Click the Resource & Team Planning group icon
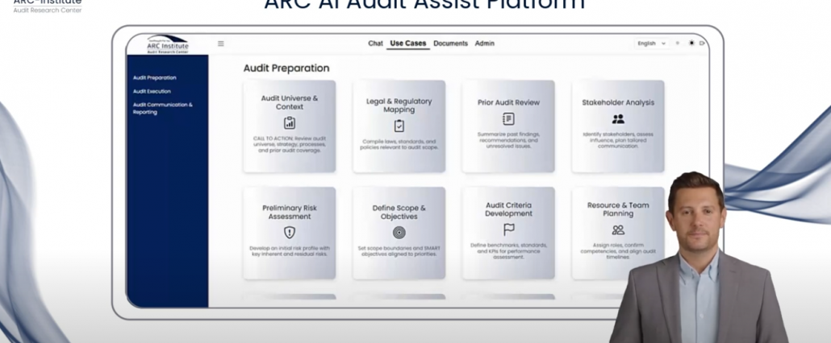The image size is (831, 343). 618,230
